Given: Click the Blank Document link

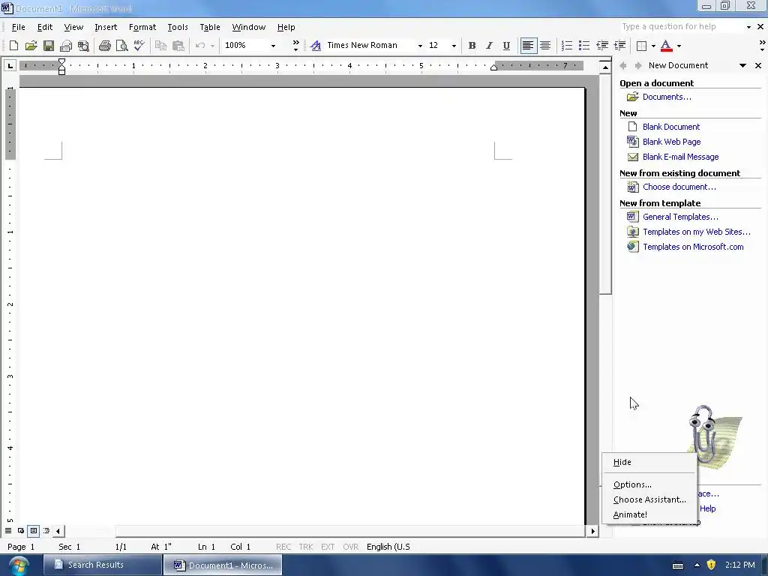Looking at the screenshot, I should point(671,127).
